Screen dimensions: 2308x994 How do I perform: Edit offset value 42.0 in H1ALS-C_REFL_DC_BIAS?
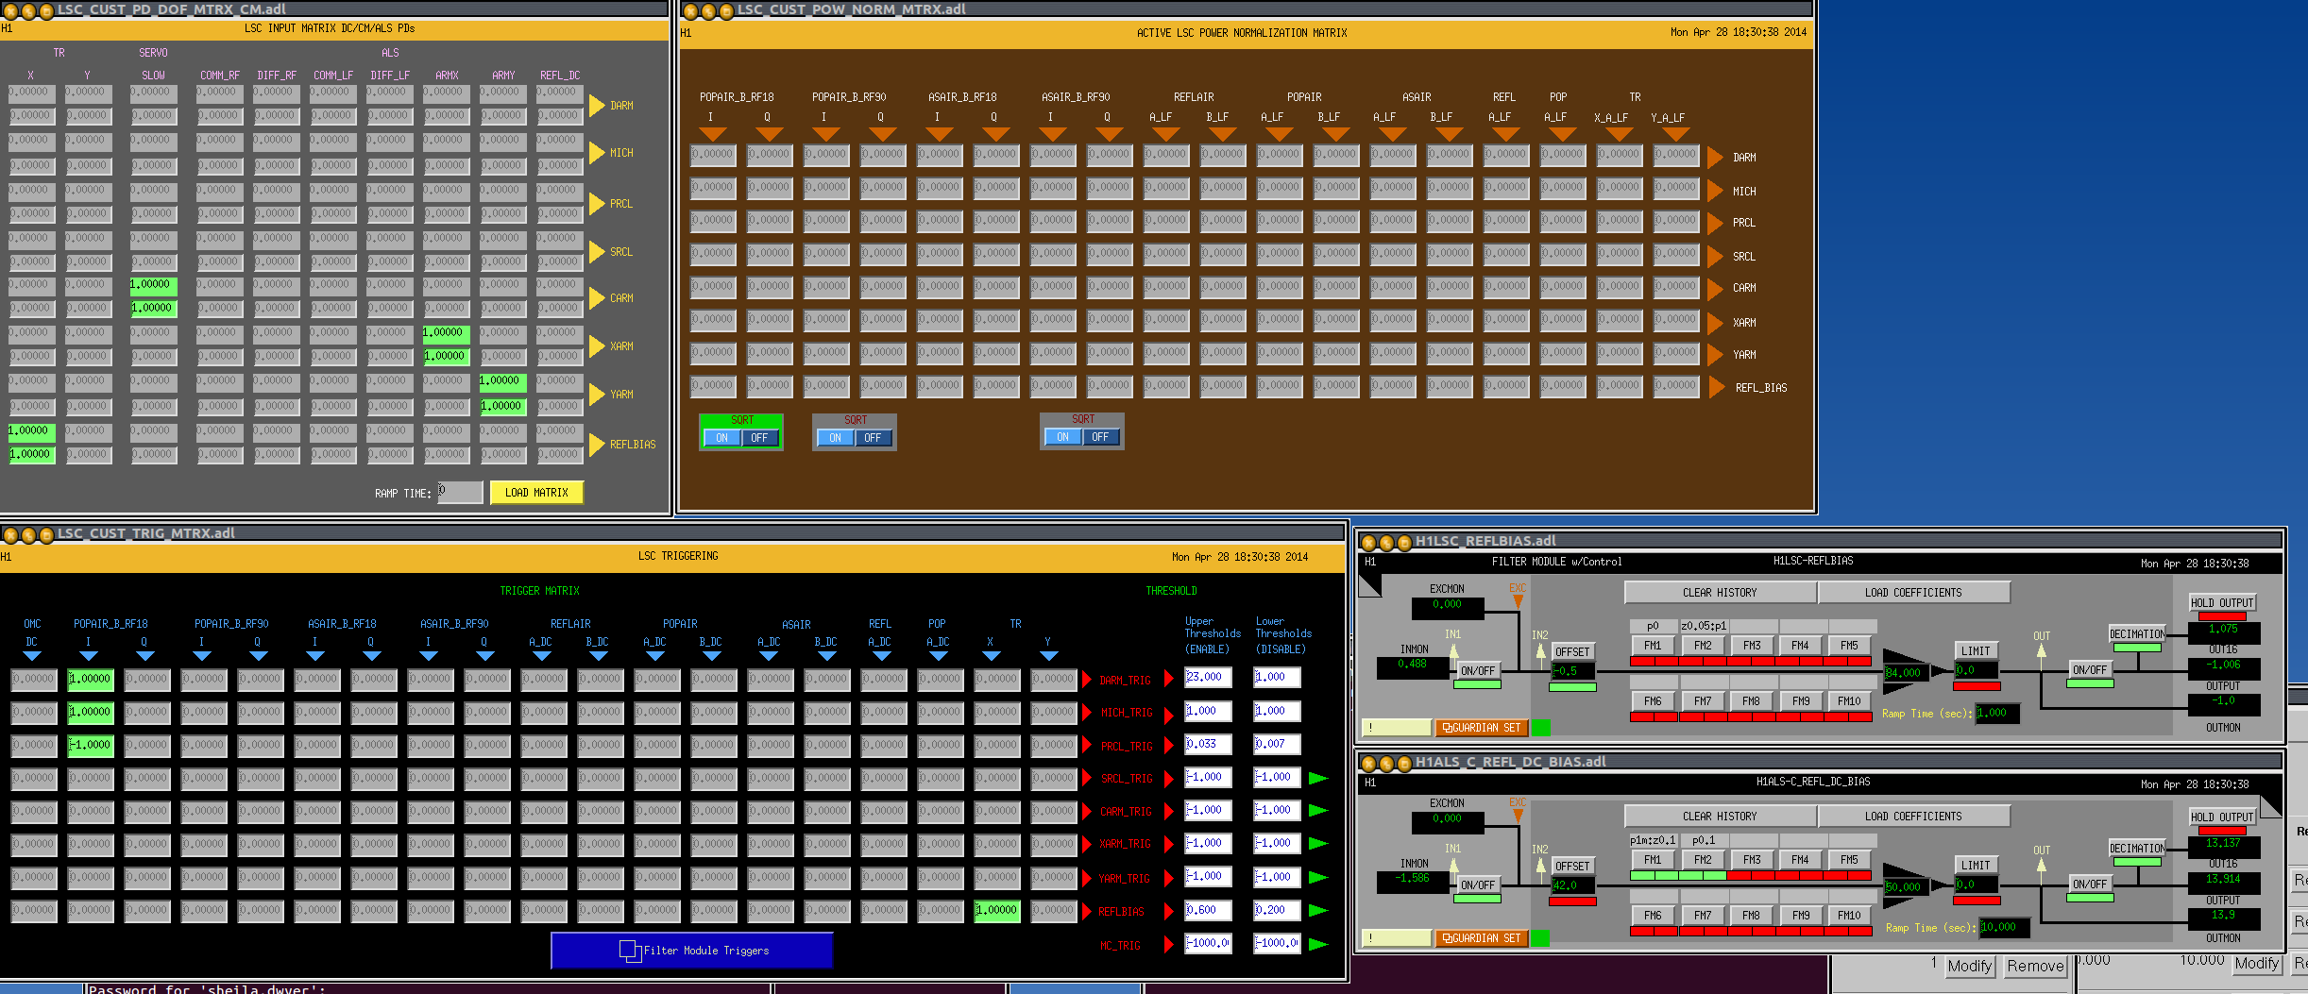point(1572,885)
